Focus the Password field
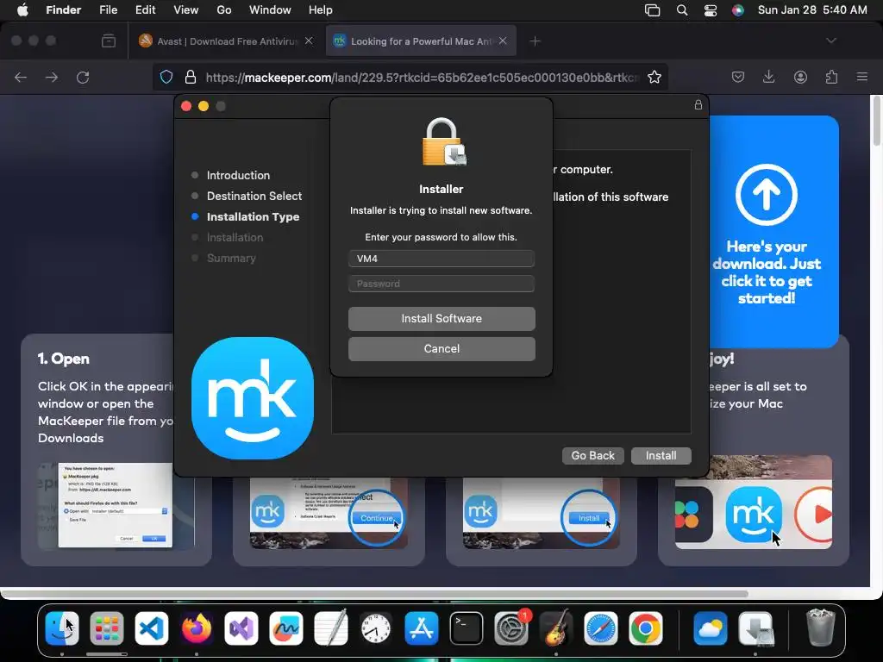Image resolution: width=883 pixels, height=662 pixels. pos(441,284)
